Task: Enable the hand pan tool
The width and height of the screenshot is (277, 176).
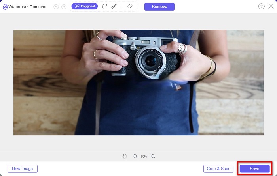Action: coord(124,156)
